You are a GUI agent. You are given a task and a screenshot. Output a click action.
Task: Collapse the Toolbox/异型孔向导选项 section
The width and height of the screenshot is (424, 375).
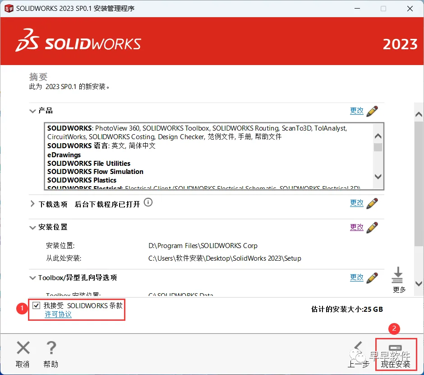coord(32,278)
